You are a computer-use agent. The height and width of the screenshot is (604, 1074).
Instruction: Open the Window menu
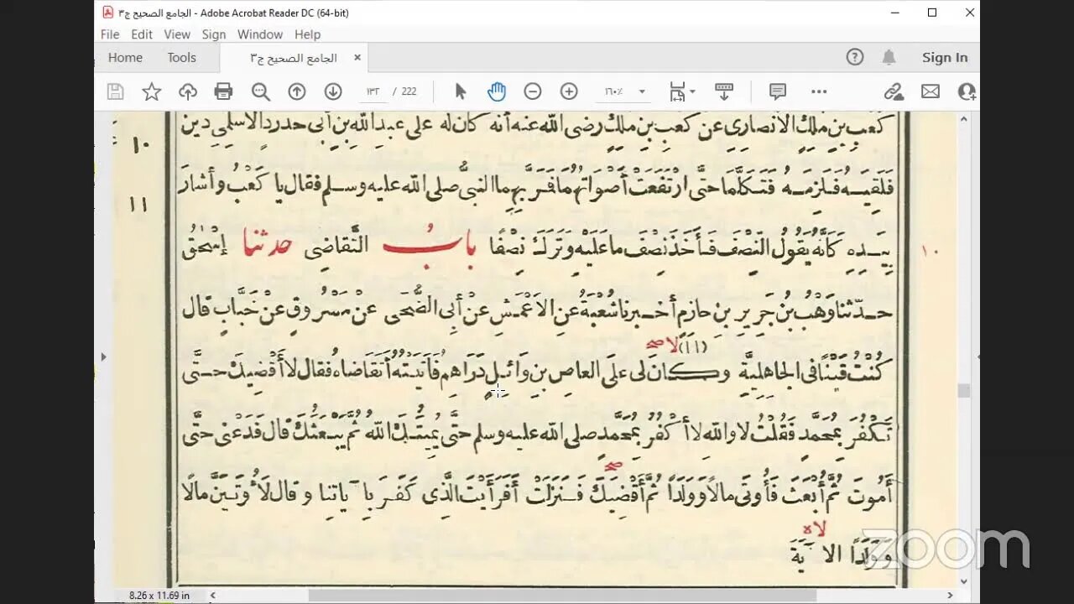point(260,34)
